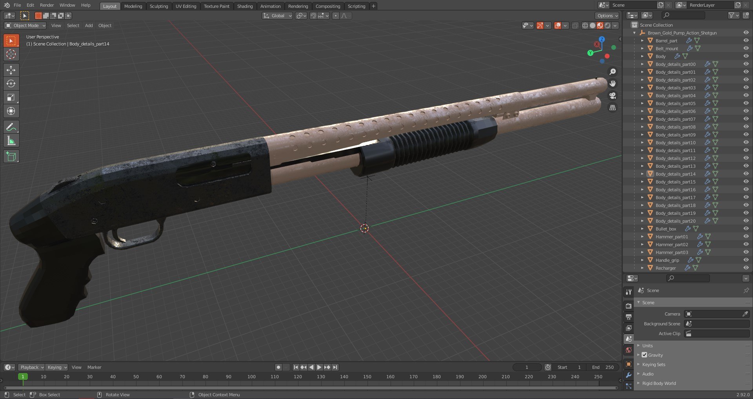The height and width of the screenshot is (399, 753).
Task: Switch to UV Editing workspace tab
Action: pos(186,6)
